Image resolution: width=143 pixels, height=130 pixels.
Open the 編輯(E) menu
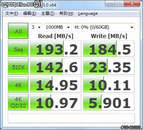click(x=29, y=13)
